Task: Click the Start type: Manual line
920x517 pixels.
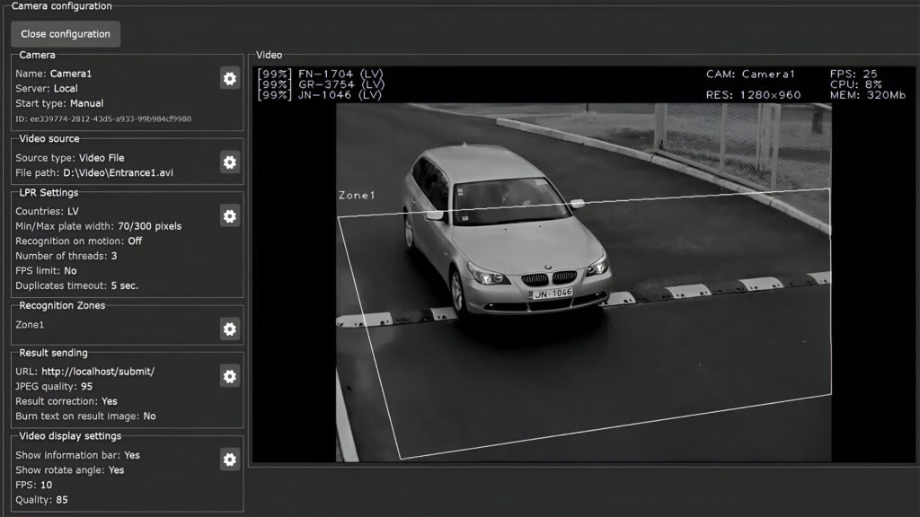Action: pyautogui.click(x=59, y=103)
